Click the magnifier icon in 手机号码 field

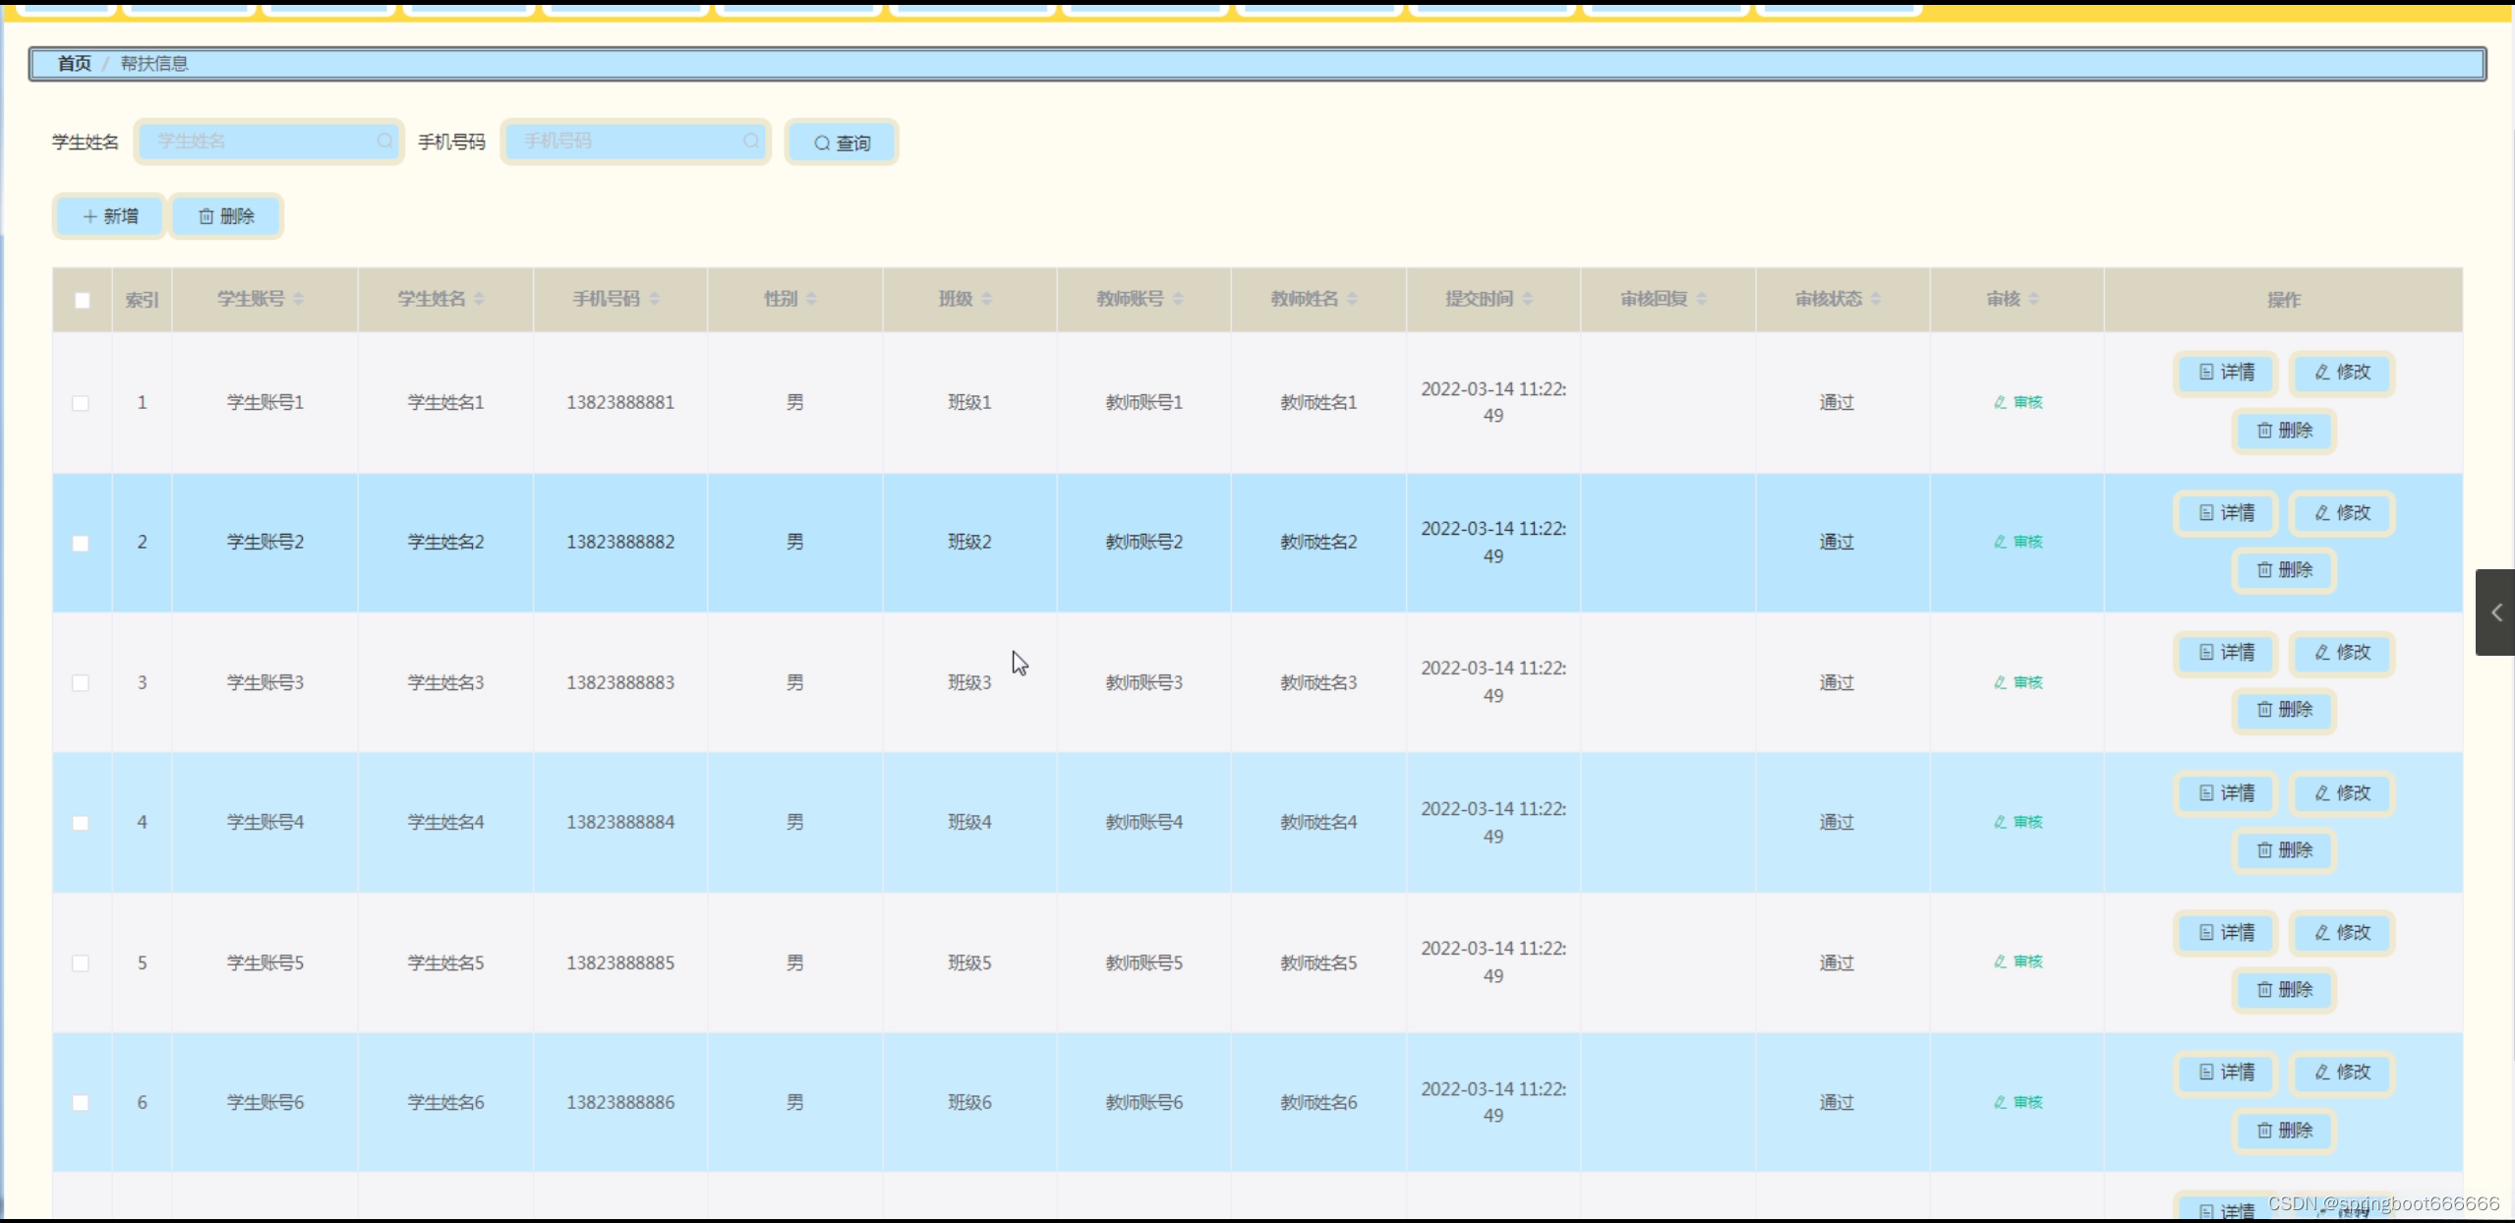point(751,142)
